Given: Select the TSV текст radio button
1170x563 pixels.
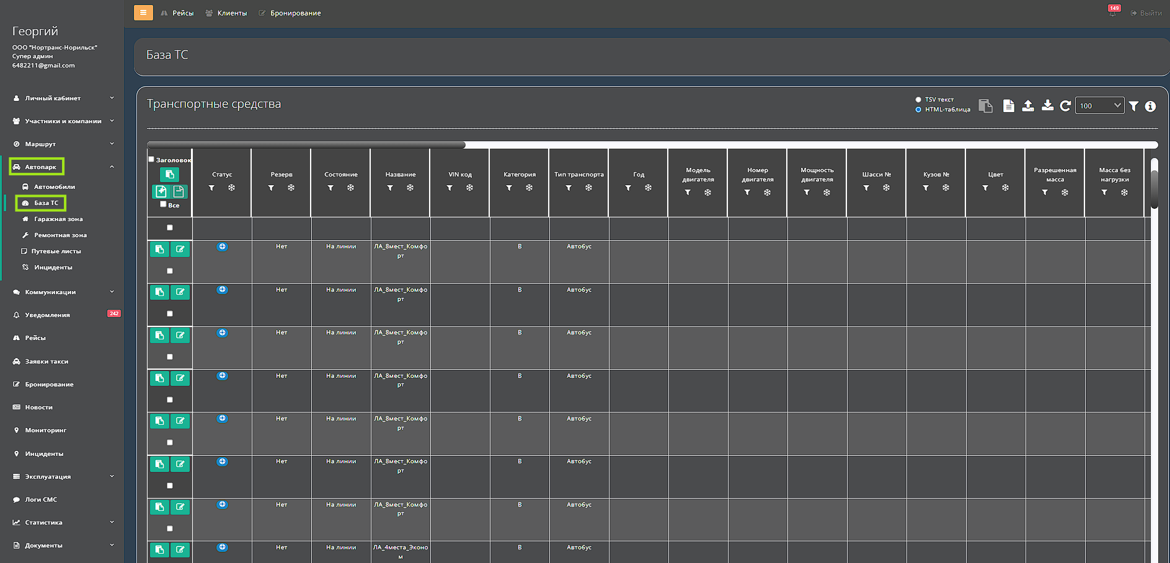Looking at the screenshot, I should point(918,100).
